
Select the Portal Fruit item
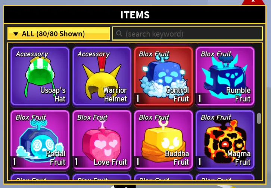click(x=40, y=140)
